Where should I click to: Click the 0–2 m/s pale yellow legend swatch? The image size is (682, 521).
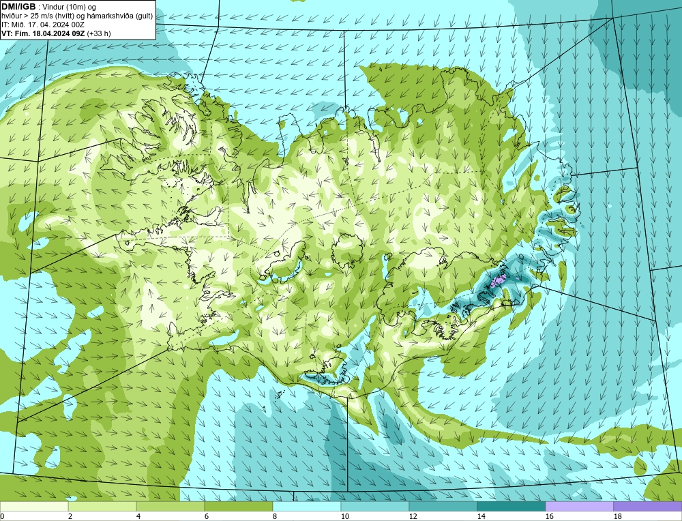34,506
